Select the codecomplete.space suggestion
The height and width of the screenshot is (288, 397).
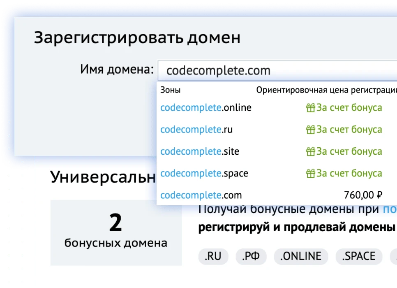204,173
